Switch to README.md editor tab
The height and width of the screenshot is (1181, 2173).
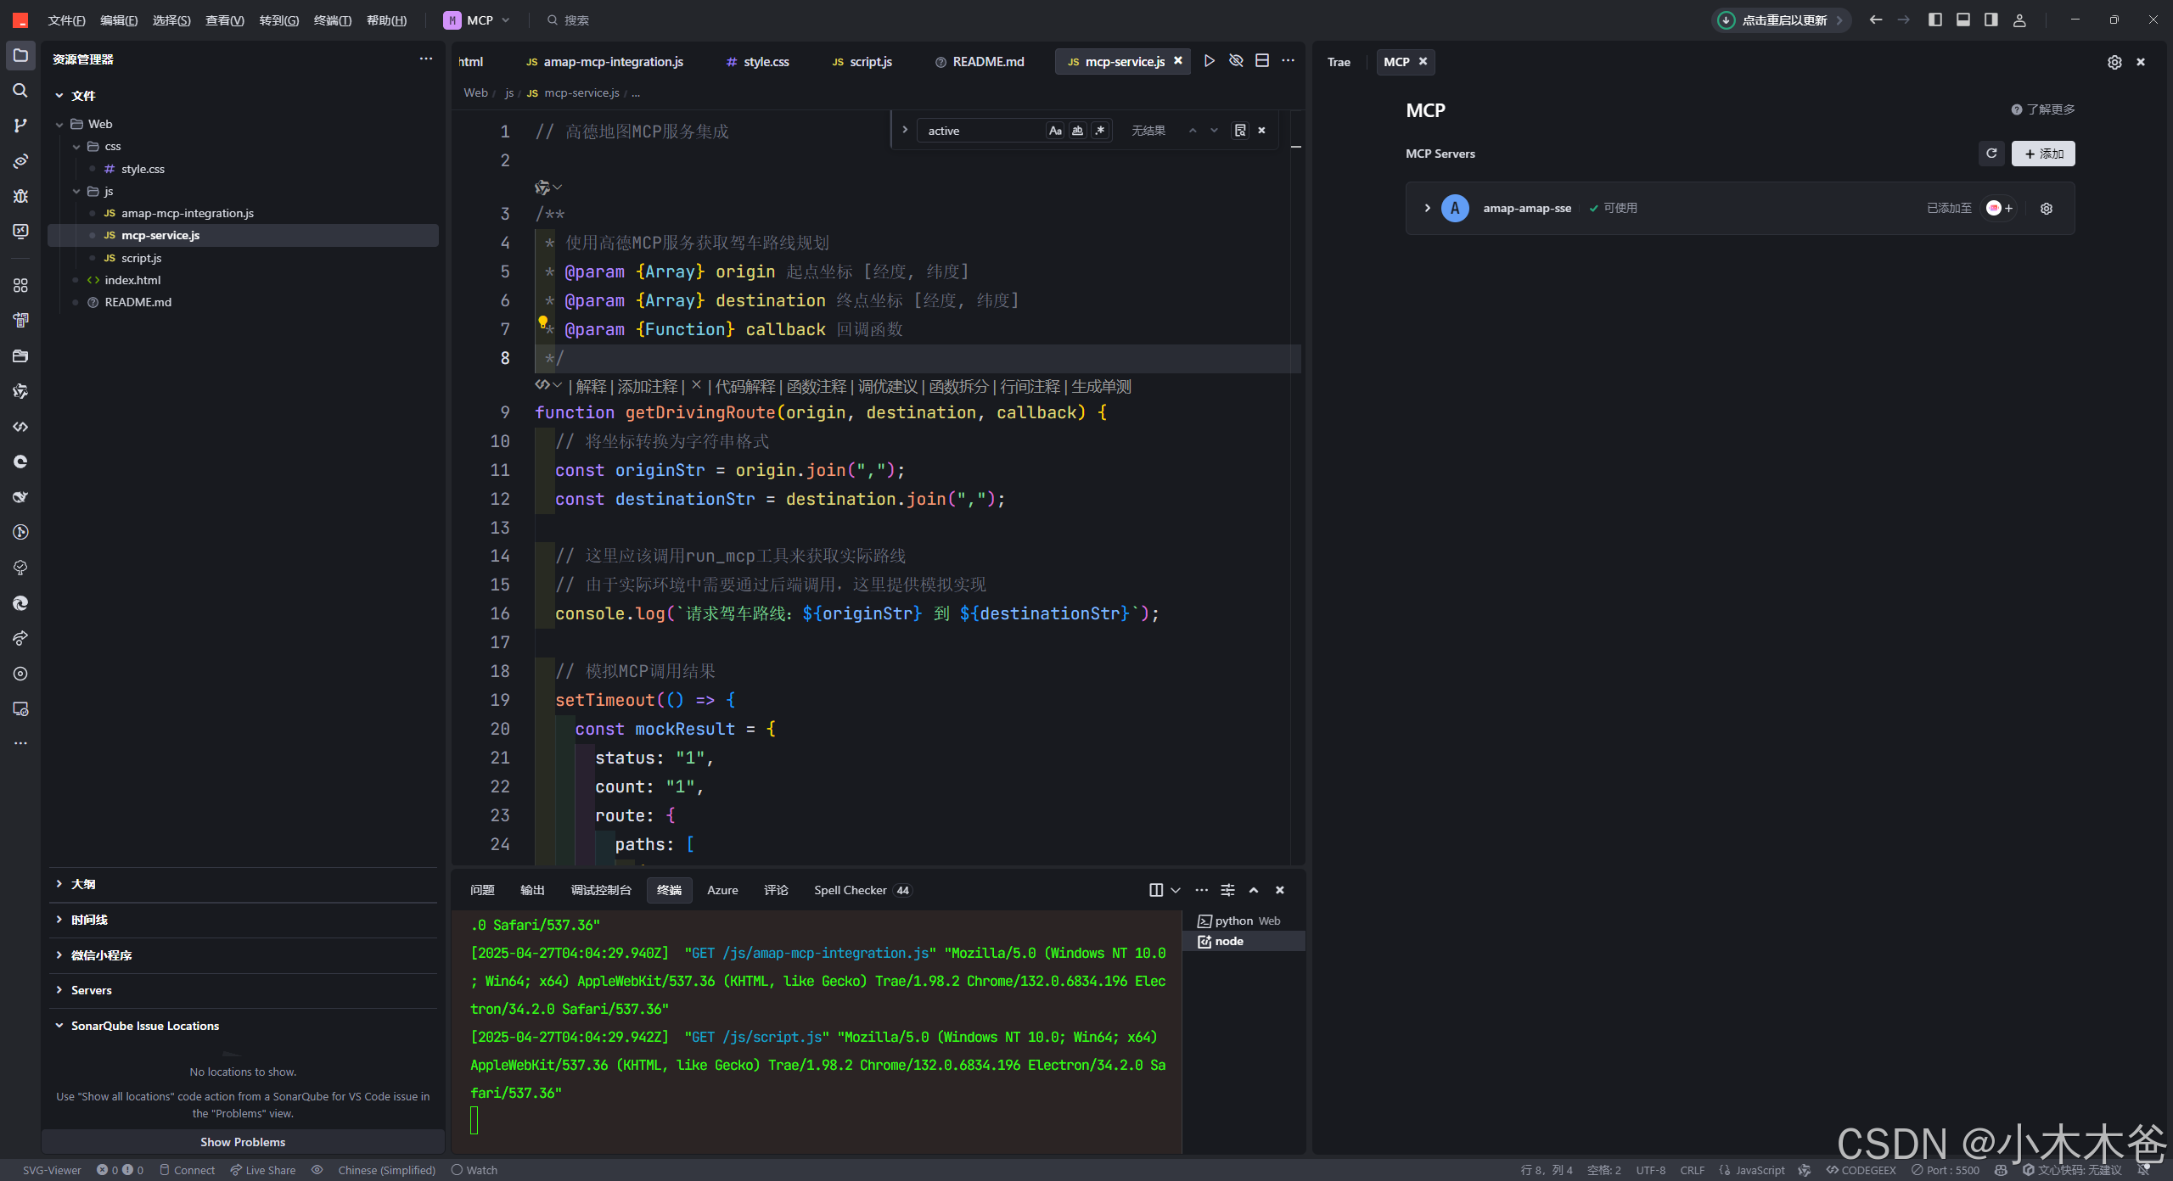point(987,62)
